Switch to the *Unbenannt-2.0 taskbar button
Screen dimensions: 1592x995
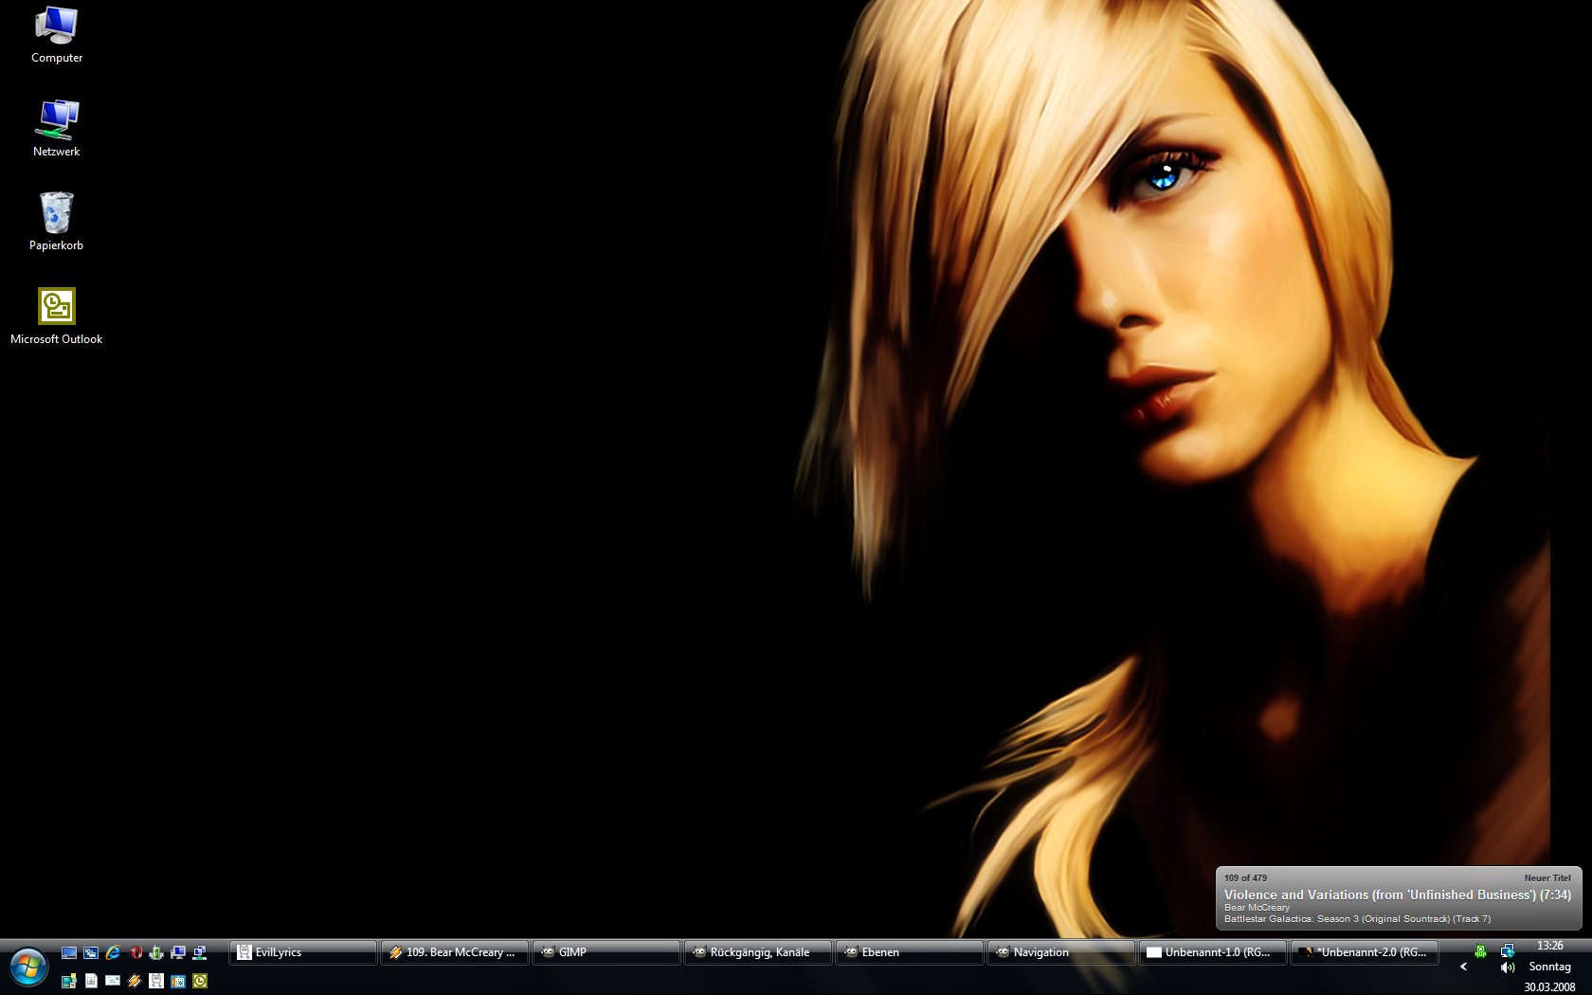(1364, 952)
